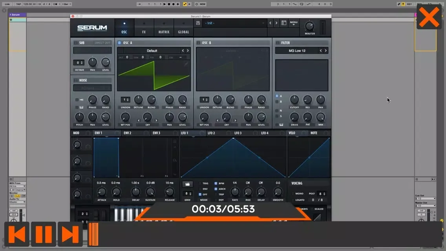
Task: Go to previous preset arrow
Action: (270, 23)
